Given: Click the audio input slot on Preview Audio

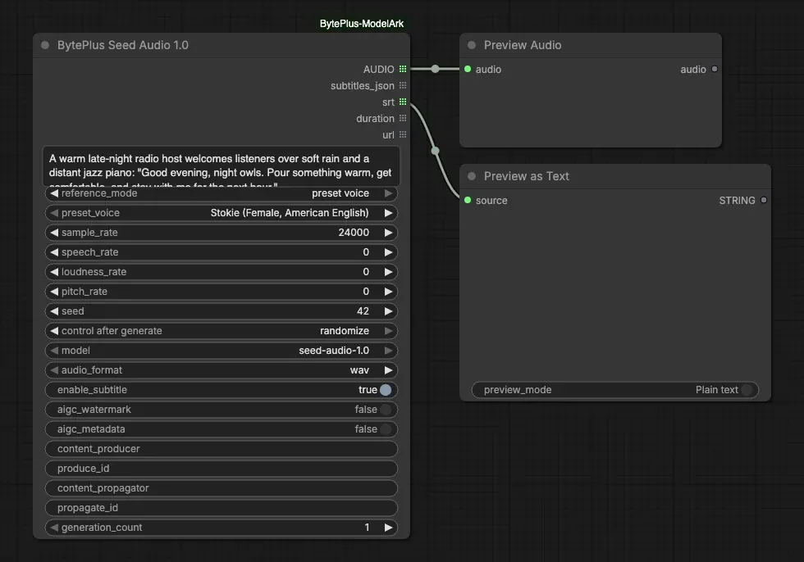Looking at the screenshot, I should [x=468, y=69].
